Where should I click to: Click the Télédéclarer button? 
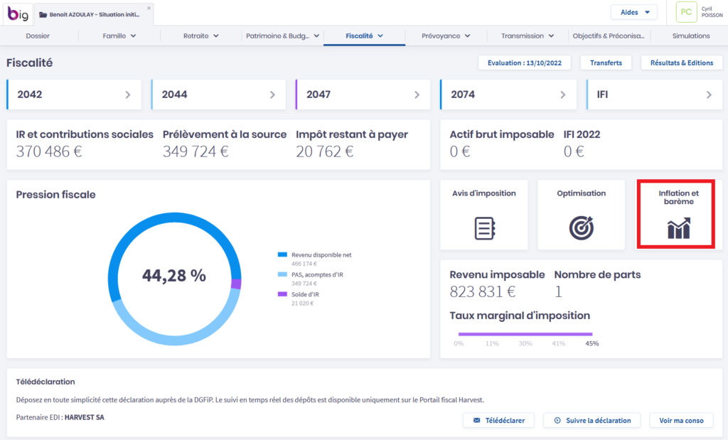498,420
